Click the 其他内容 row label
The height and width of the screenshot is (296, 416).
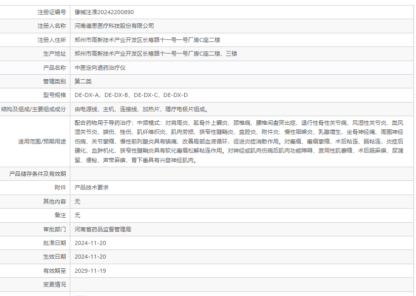pyautogui.click(x=55, y=202)
